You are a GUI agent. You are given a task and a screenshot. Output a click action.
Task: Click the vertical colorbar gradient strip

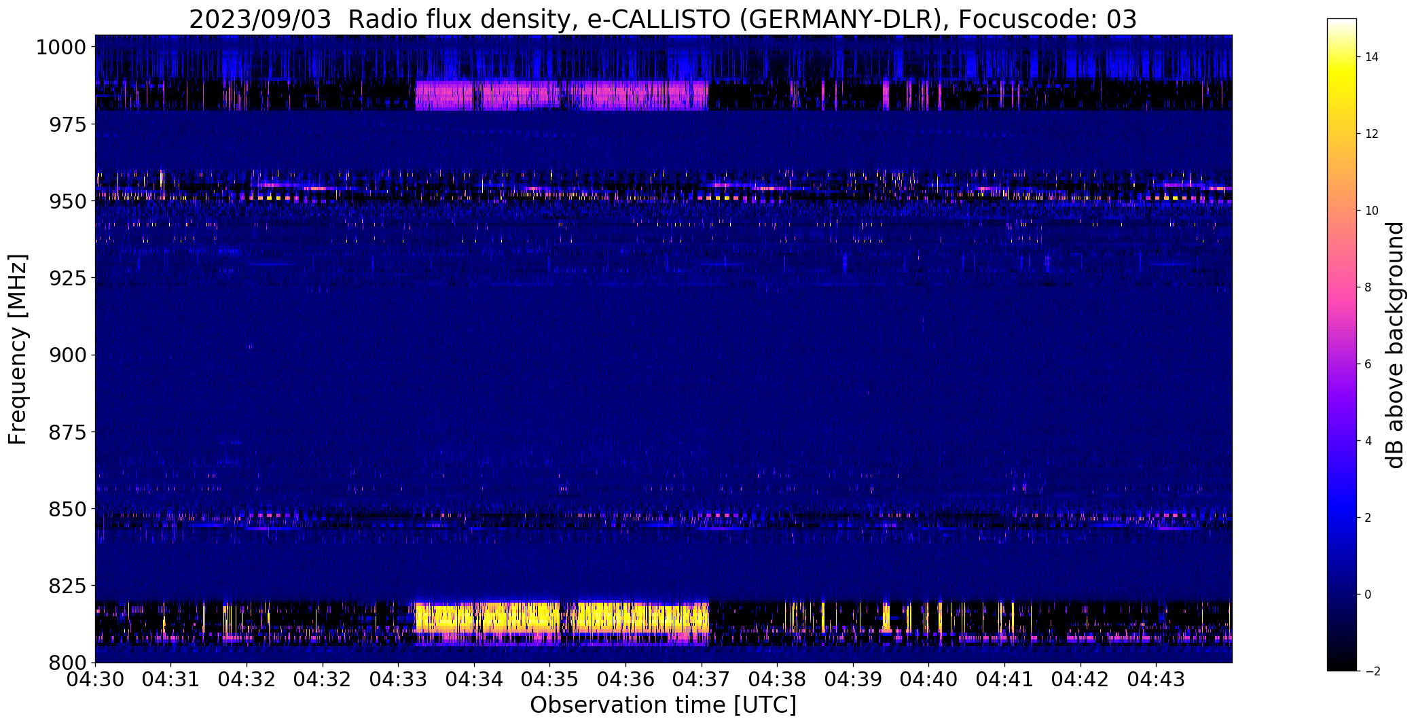coord(1342,345)
